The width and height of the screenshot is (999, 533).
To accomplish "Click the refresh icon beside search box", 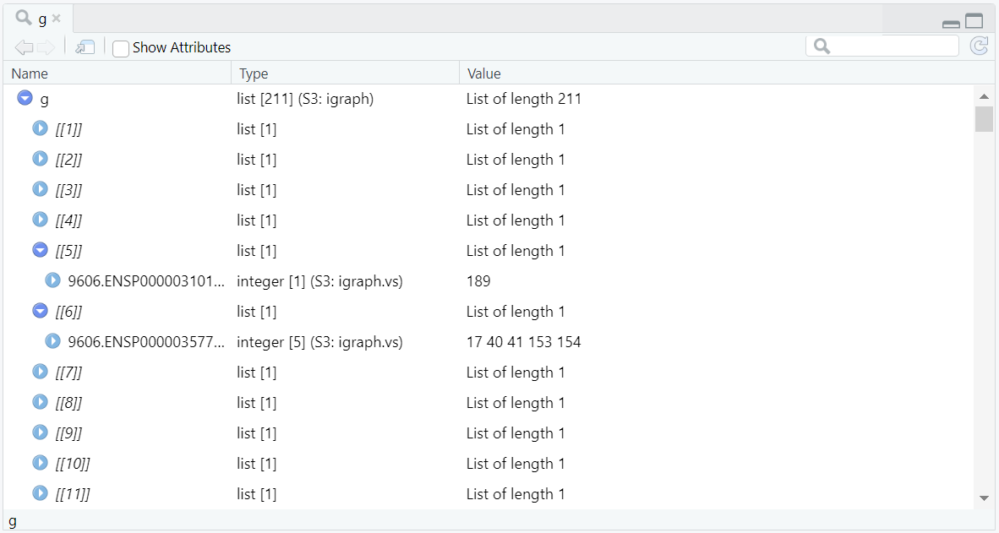I will tap(979, 46).
